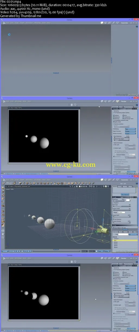139x332 pixels.
Task: Toggle Refraction checkbox in 00:03:26 frame
Action: click(113, 275)
